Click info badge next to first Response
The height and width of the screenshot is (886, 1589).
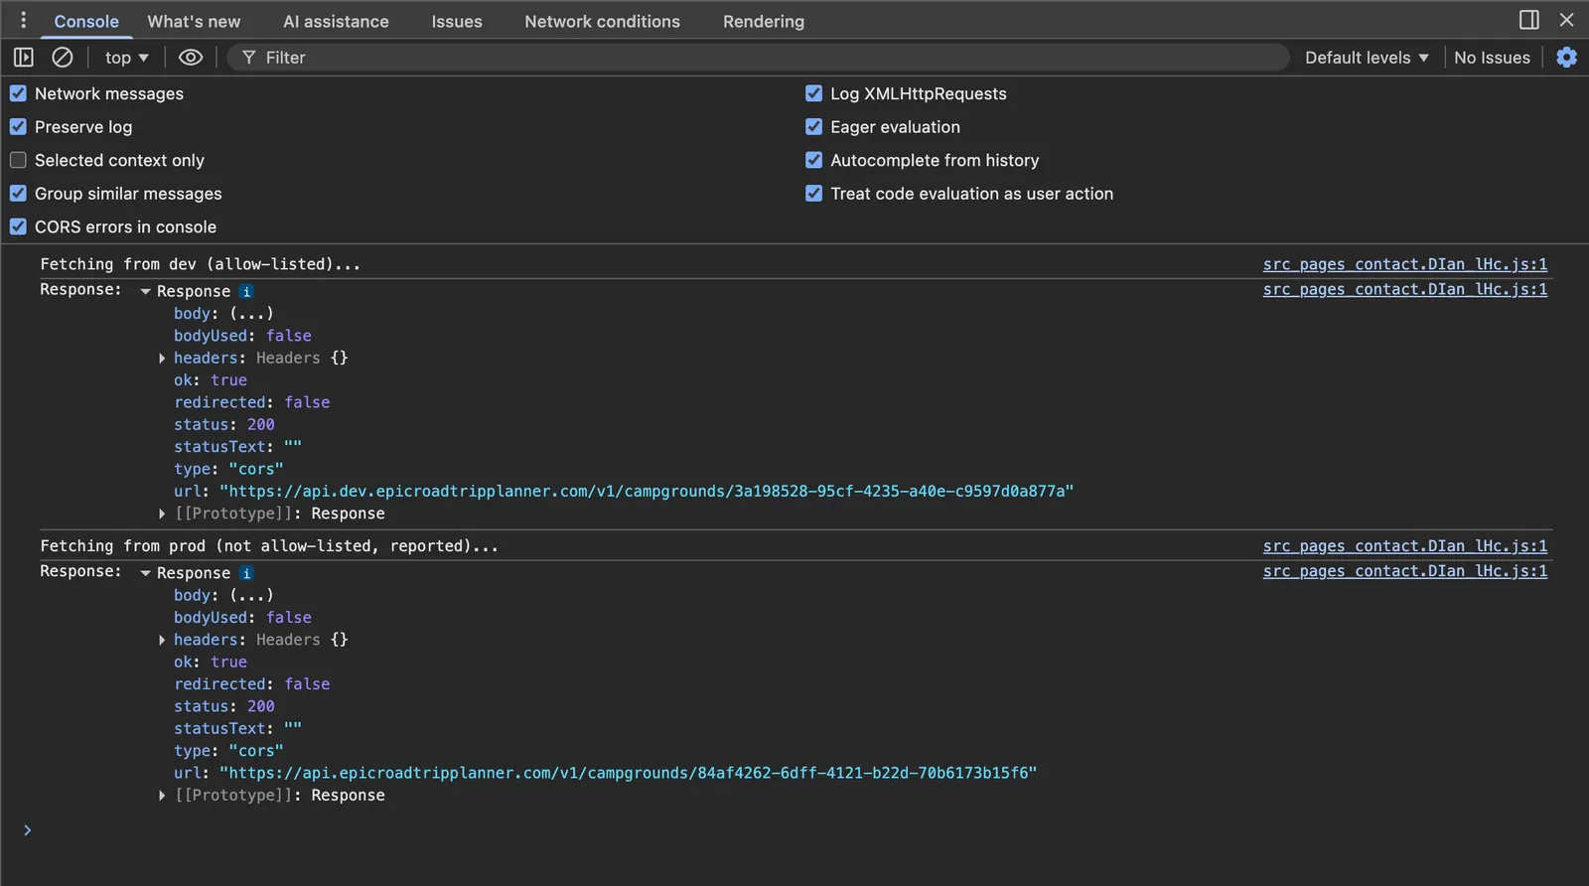pyautogui.click(x=246, y=291)
